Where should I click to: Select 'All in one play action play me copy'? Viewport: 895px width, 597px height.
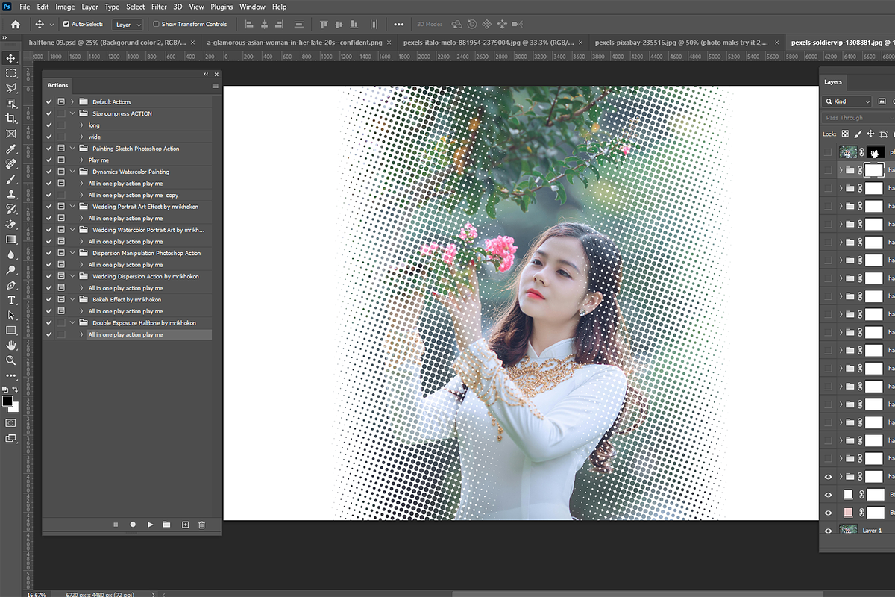[134, 195]
